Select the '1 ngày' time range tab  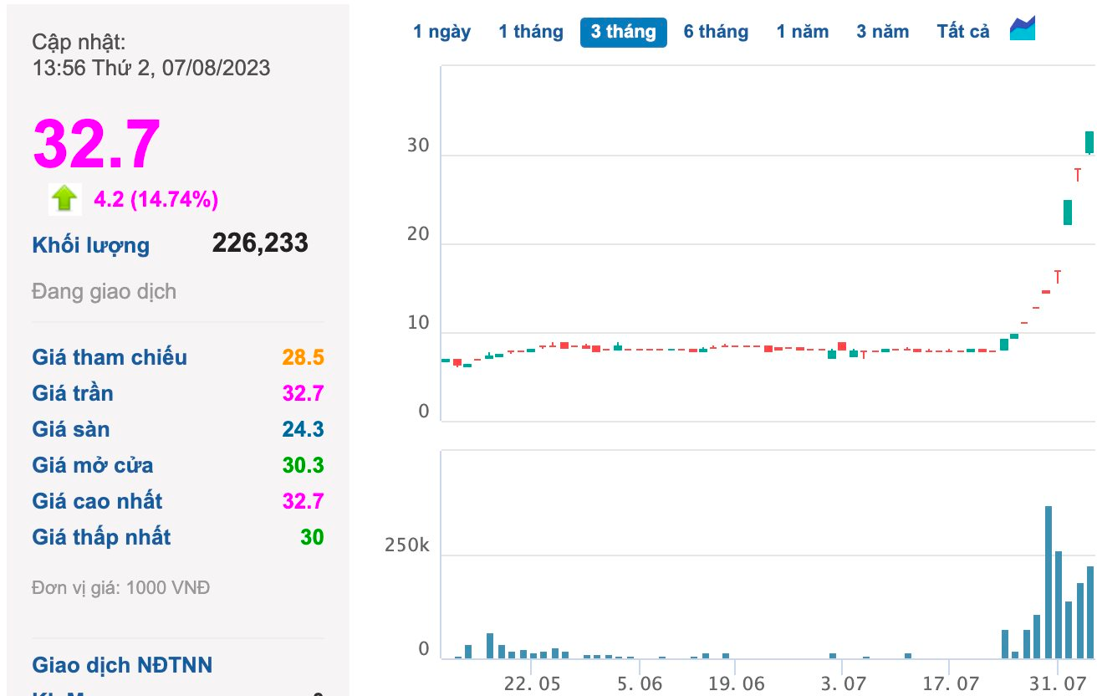point(441,32)
